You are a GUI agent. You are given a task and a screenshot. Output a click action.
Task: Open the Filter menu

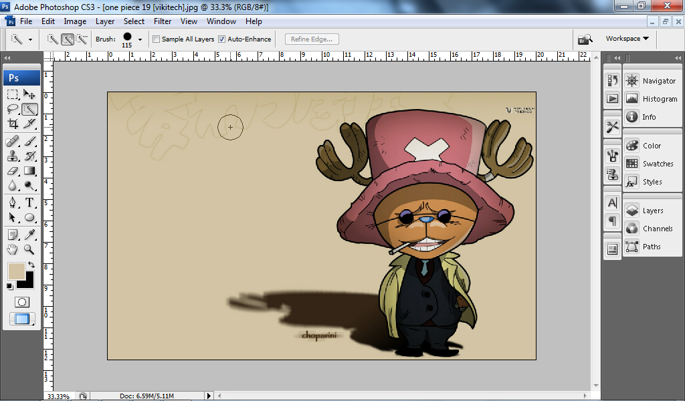[164, 21]
